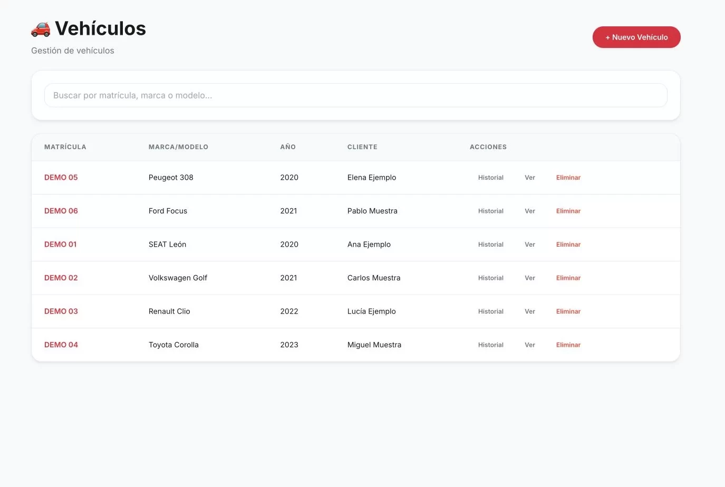Remove the DEMO 01 vehicle

click(x=568, y=245)
